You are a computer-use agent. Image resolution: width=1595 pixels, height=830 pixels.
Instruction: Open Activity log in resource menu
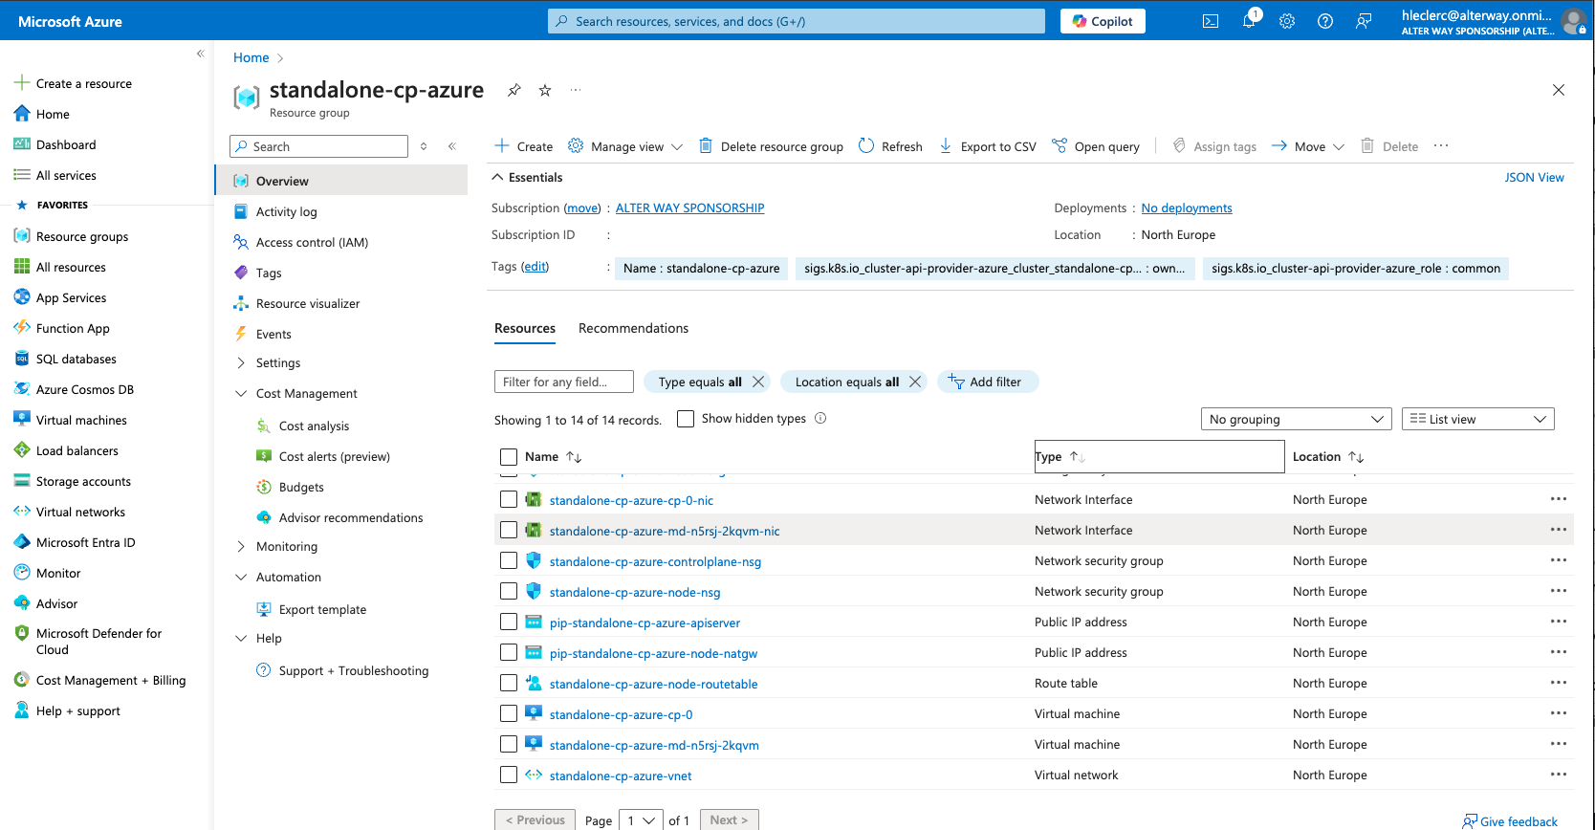(286, 212)
